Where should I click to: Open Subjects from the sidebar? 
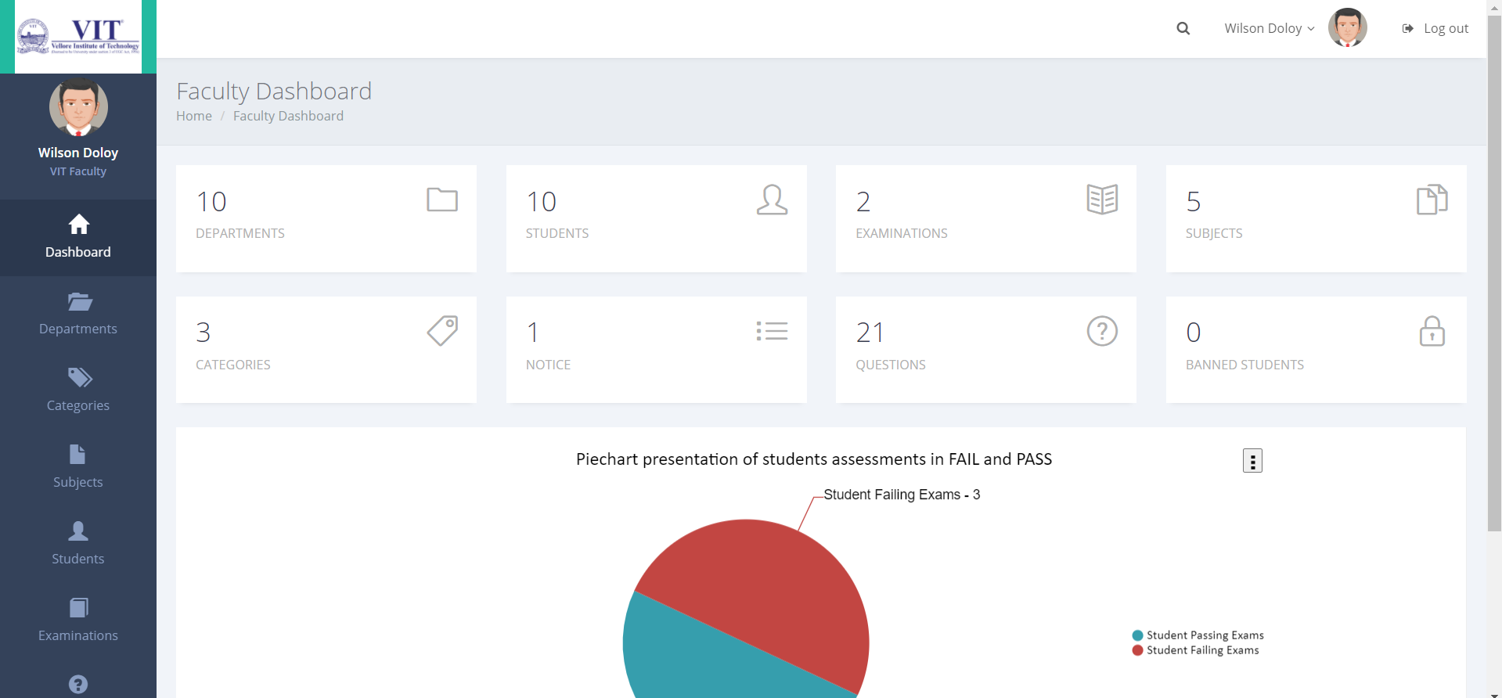coord(78,467)
